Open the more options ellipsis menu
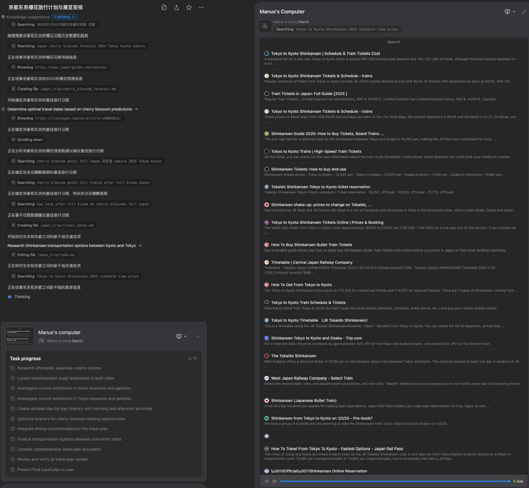This screenshot has height=488, width=529. (201, 7)
